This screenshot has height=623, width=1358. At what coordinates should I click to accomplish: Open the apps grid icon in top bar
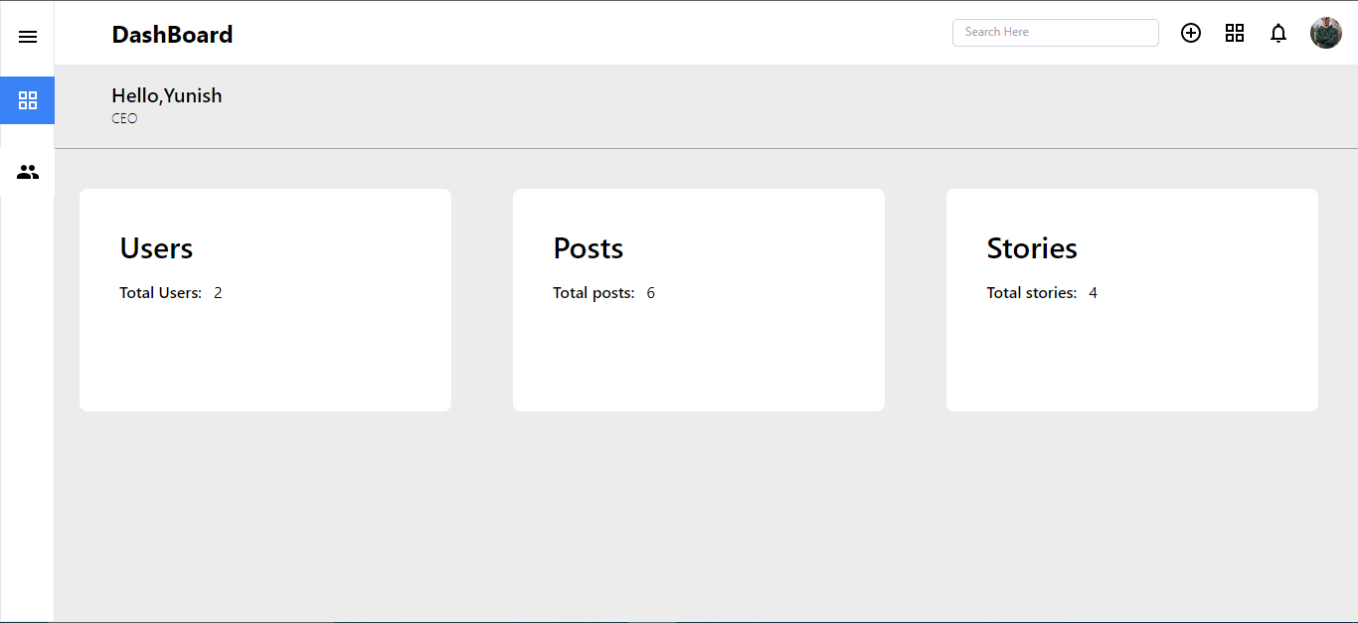coord(1235,33)
